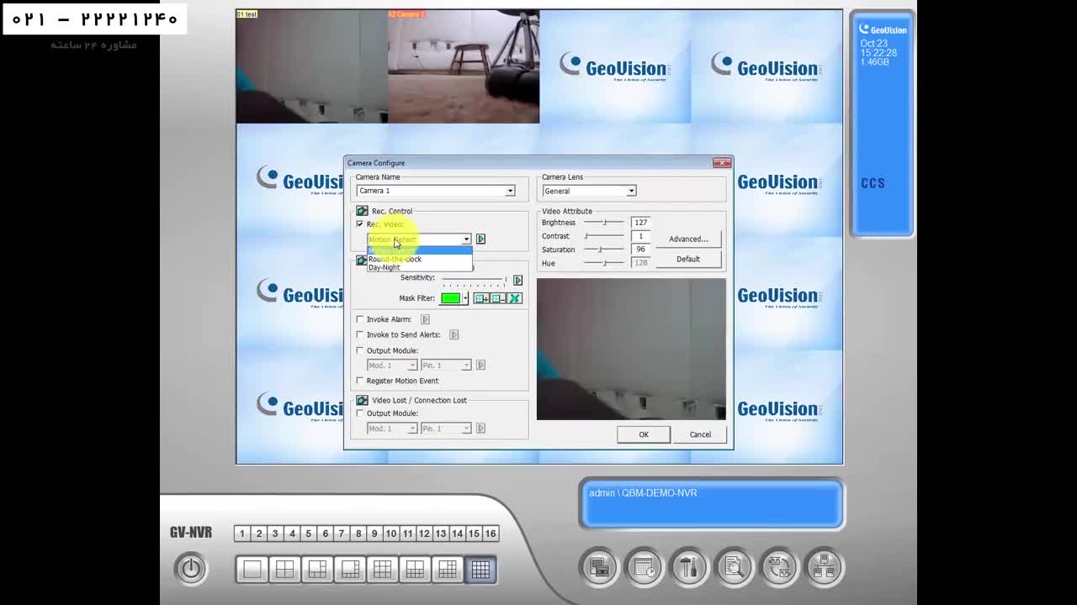Click the CCS label on right panel
The height and width of the screenshot is (605, 1077).
pos(873,183)
